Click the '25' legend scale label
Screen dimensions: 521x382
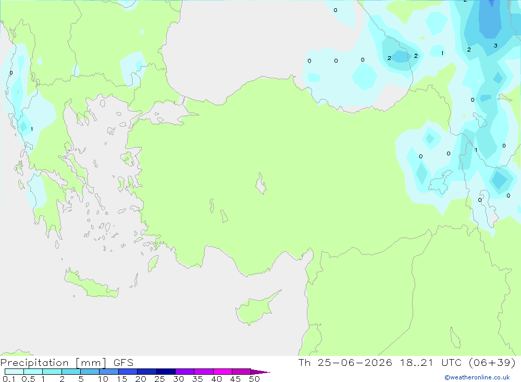click(160, 379)
